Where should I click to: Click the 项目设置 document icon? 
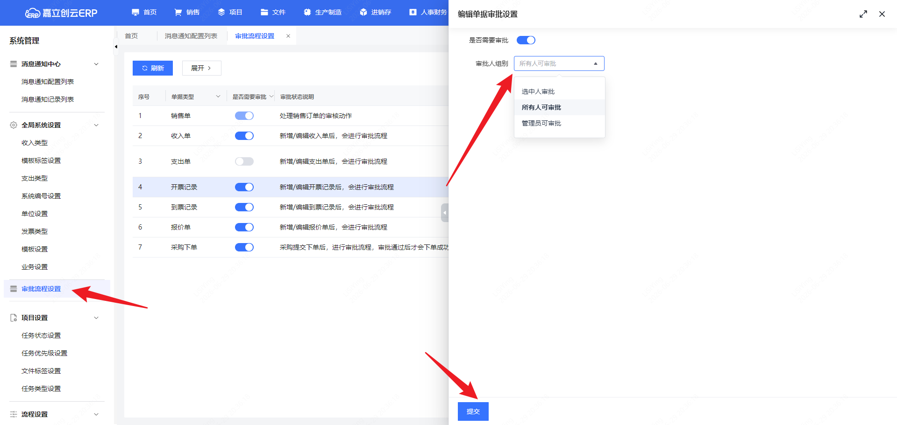click(14, 318)
